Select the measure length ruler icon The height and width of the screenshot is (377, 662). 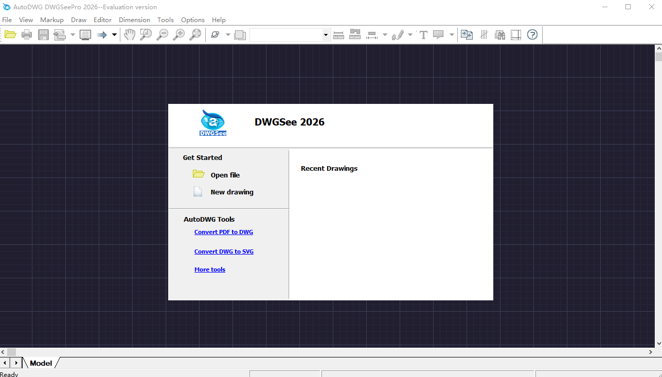(338, 35)
